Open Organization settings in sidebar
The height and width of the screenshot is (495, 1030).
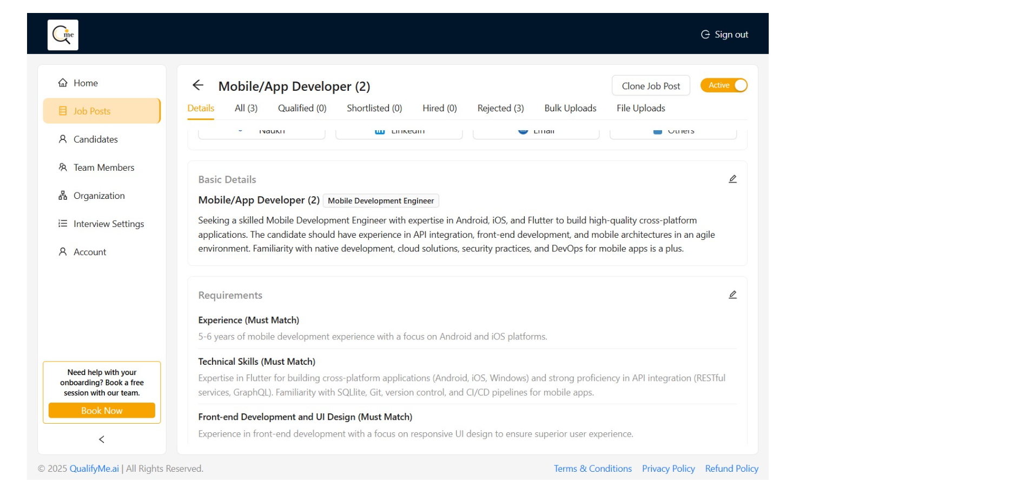99,196
